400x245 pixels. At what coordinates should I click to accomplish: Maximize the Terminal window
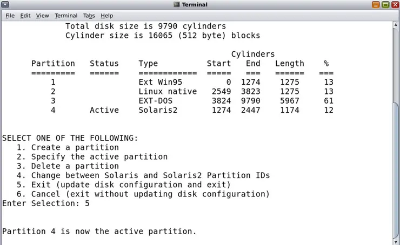point(385,5)
